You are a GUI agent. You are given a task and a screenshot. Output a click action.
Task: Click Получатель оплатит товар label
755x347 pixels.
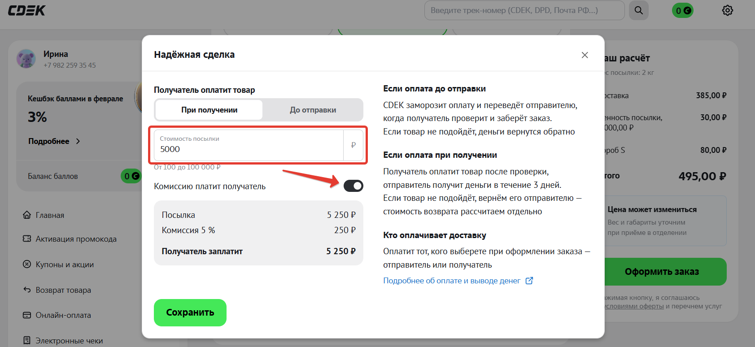click(205, 90)
